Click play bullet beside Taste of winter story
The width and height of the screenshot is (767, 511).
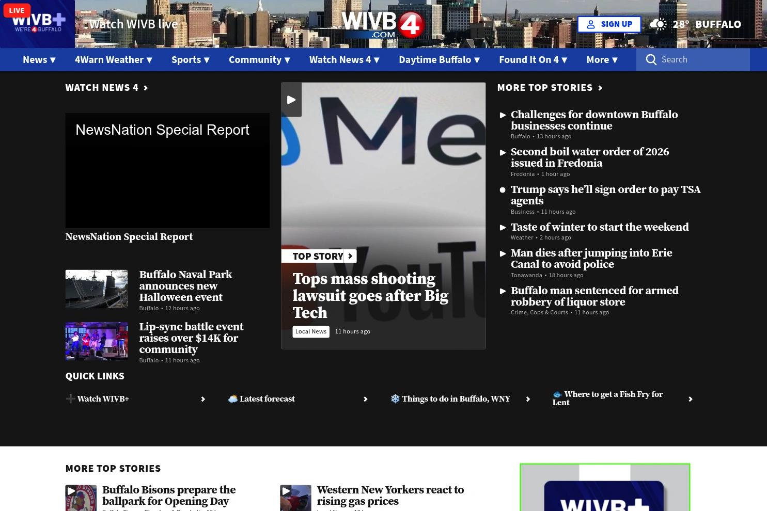503,228
